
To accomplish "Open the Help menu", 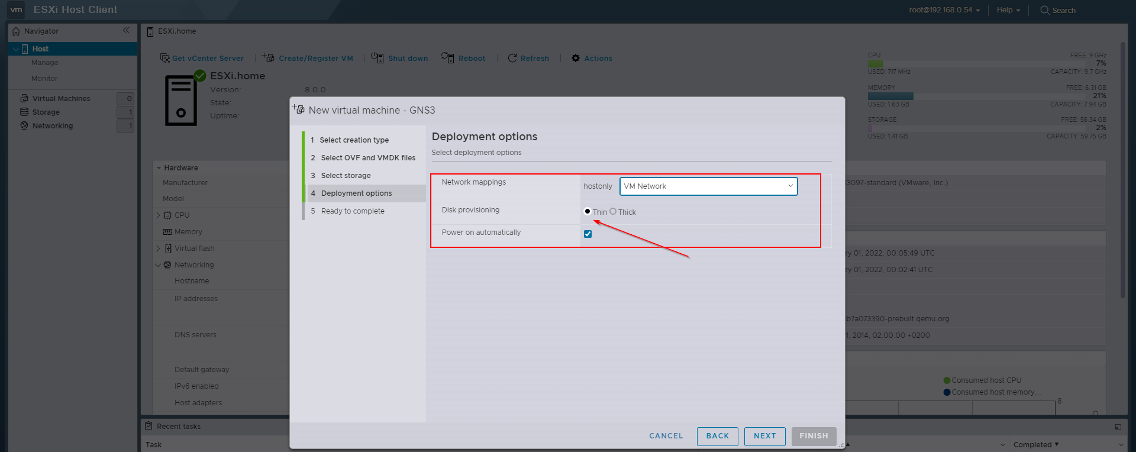I will click(1008, 10).
